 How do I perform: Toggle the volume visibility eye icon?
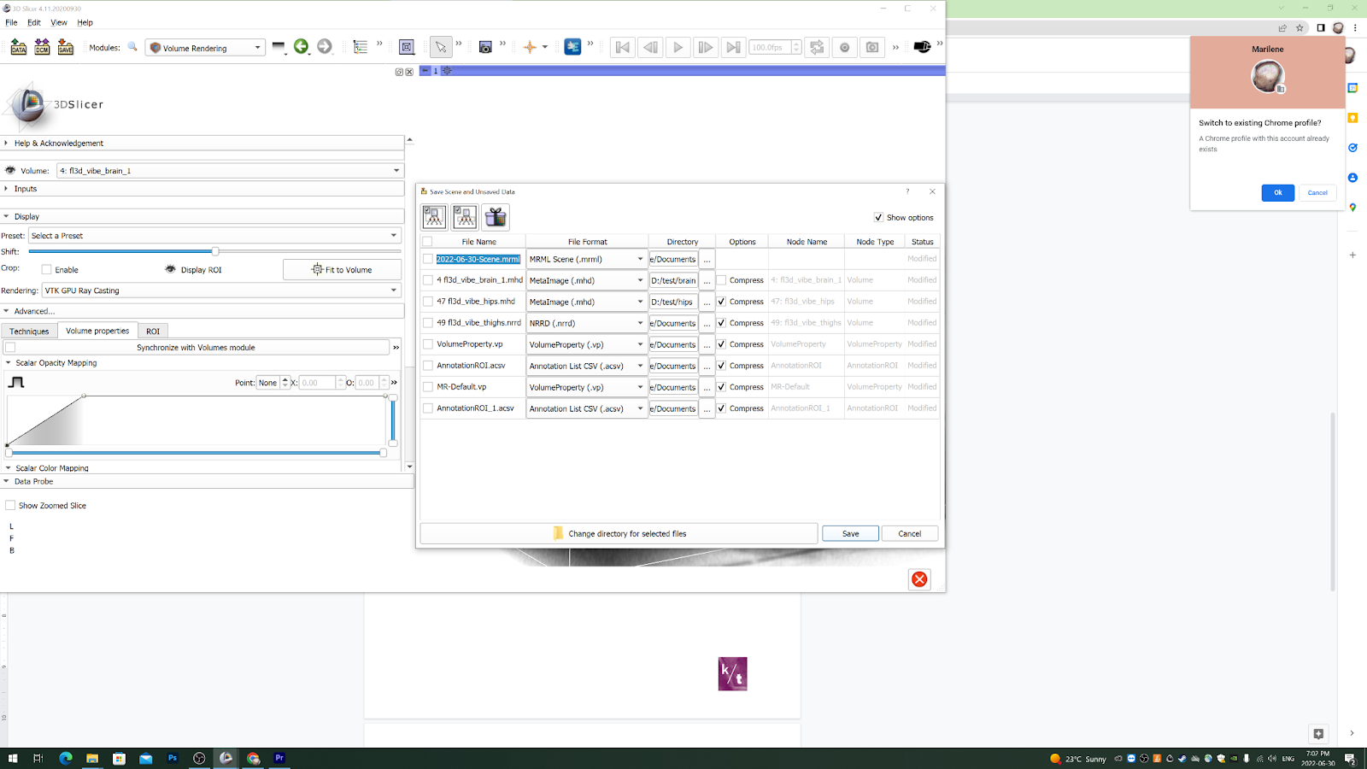(10, 170)
